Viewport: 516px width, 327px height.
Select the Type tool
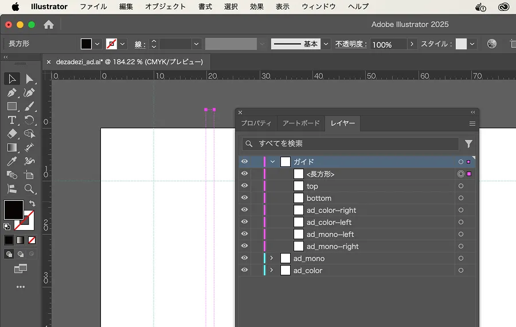point(11,120)
